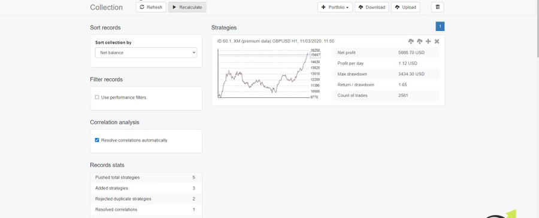Select page 1 in Strategies pagination
The width and height of the screenshot is (539, 218).
point(440,26)
